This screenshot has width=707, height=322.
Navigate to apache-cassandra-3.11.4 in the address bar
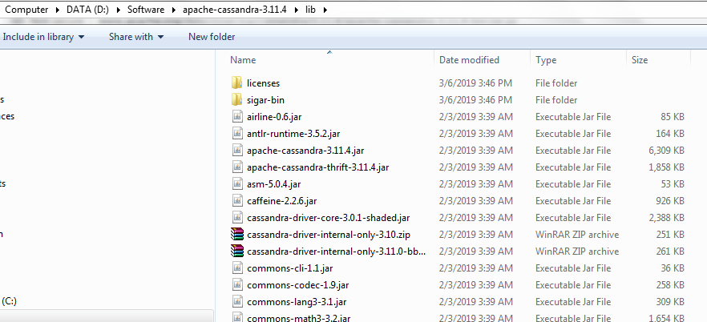(234, 10)
